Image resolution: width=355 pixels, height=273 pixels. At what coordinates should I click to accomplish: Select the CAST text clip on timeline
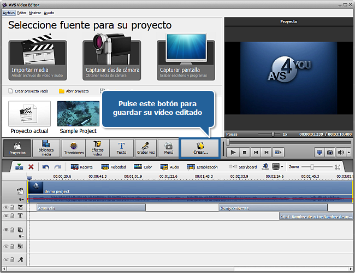[x=316, y=217]
